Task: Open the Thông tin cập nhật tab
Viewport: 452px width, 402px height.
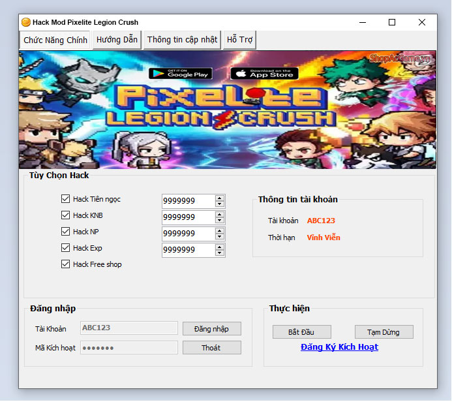Action: pos(182,40)
